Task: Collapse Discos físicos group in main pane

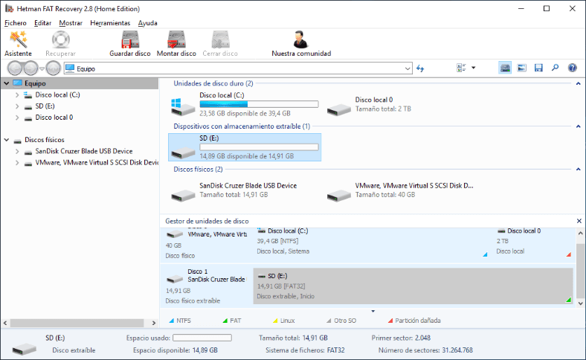Action: (x=578, y=170)
